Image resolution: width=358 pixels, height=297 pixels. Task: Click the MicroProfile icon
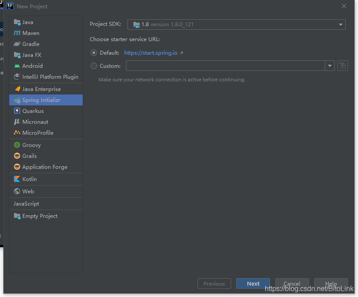point(17,133)
